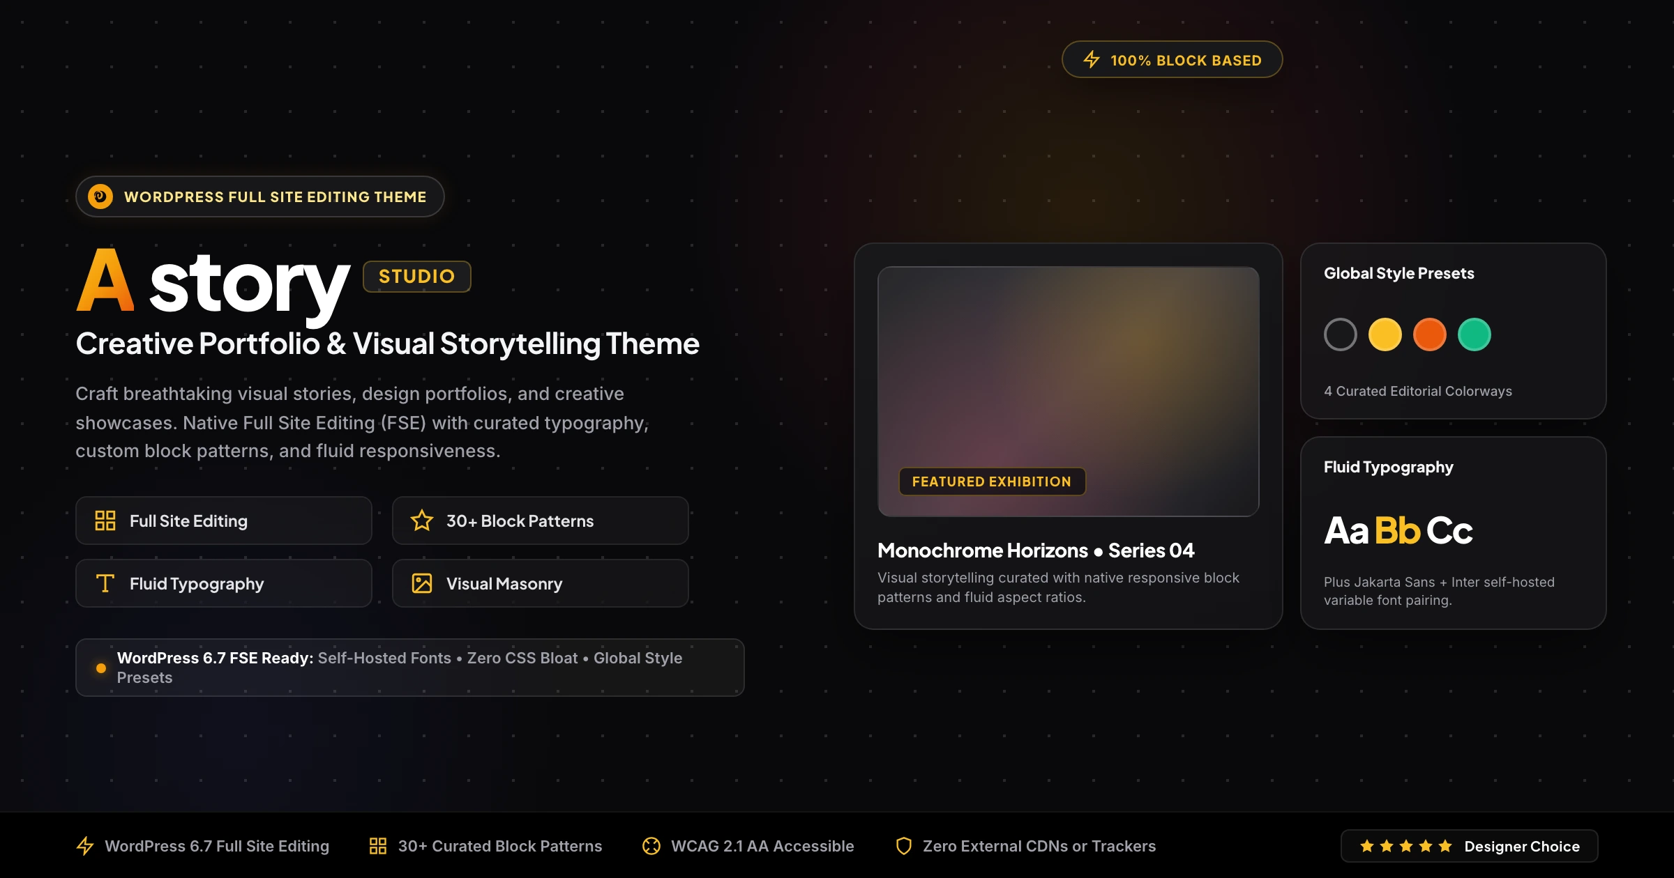Click WordPress 6.7 Full Site Editing footer text
The height and width of the screenshot is (878, 1674).
pyautogui.click(x=217, y=846)
